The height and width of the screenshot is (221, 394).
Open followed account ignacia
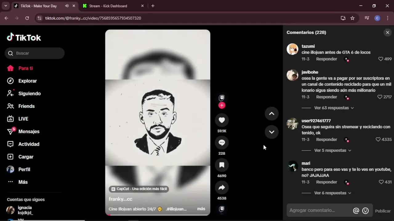point(25,210)
